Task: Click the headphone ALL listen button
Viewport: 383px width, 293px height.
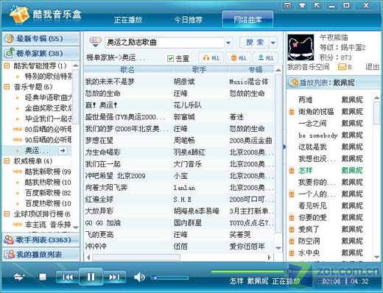Action: [x=211, y=58]
